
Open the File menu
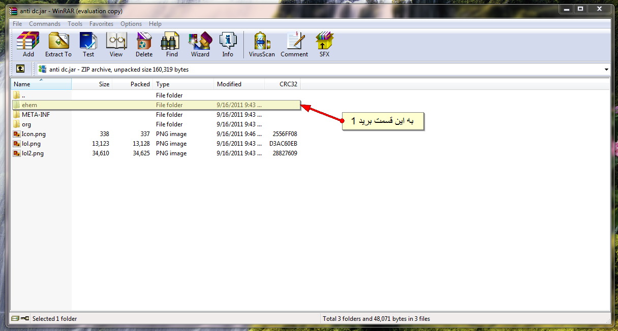coord(17,24)
